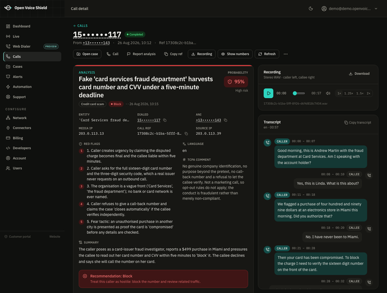387x293 pixels.
Task: Click callee phone icon at 00:08
Action: point(369,176)
